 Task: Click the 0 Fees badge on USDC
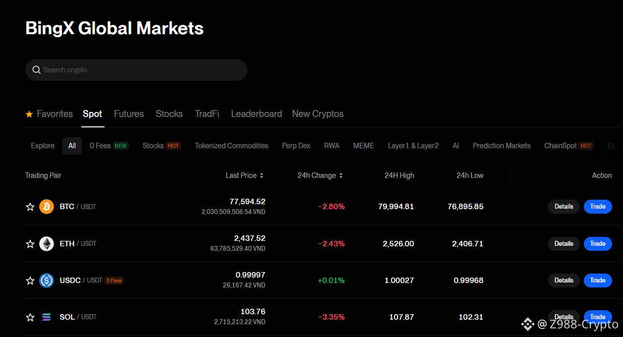pyautogui.click(x=114, y=281)
